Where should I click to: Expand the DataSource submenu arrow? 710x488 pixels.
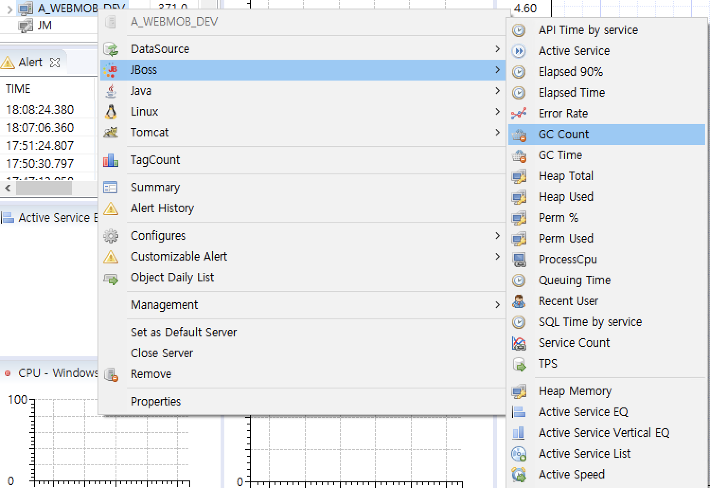(497, 49)
